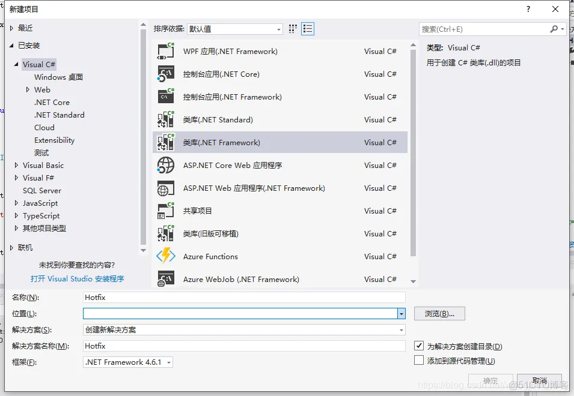The image size is (574, 396).
Task: Select the 类库(.NET Standard) template name
Action: click(218, 120)
